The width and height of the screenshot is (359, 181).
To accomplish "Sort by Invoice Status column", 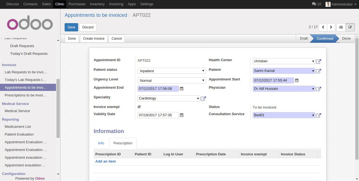I will click(x=298, y=154).
